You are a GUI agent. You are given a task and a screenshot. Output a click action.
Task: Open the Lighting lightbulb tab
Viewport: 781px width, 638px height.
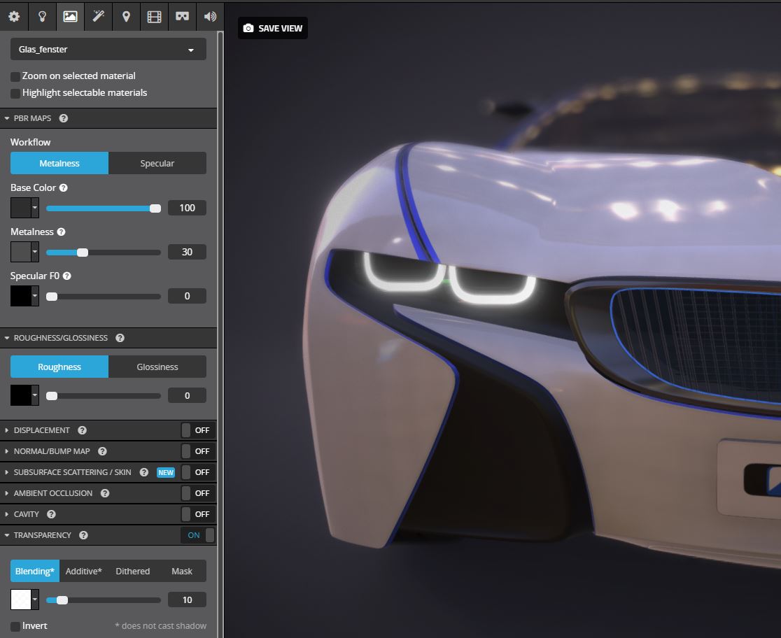coord(42,16)
